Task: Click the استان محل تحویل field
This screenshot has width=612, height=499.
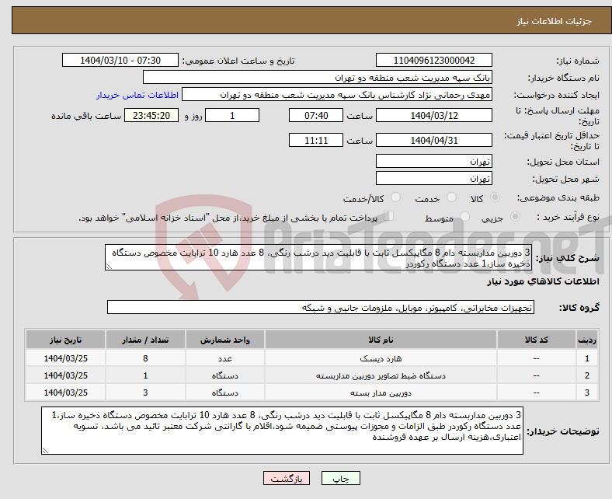Action: [433, 161]
